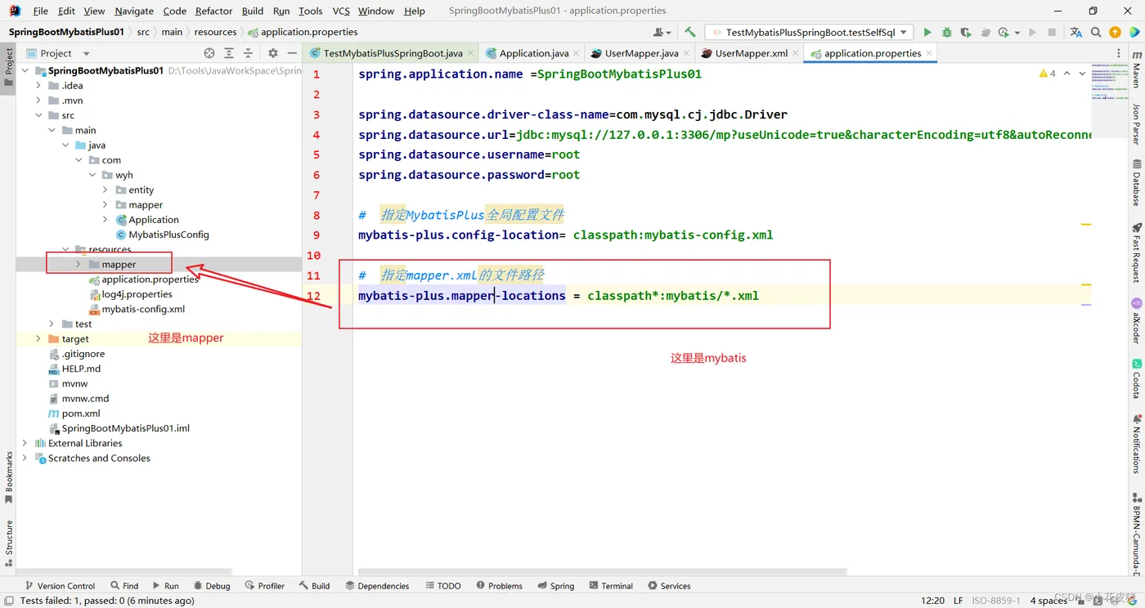
Task: Collapse all nodes in Project panel
Action: (248, 53)
